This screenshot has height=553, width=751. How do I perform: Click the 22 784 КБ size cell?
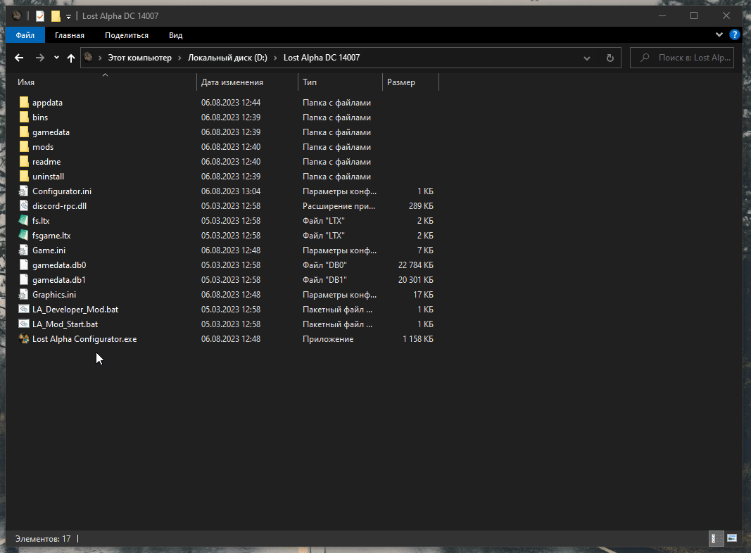(x=416, y=265)
